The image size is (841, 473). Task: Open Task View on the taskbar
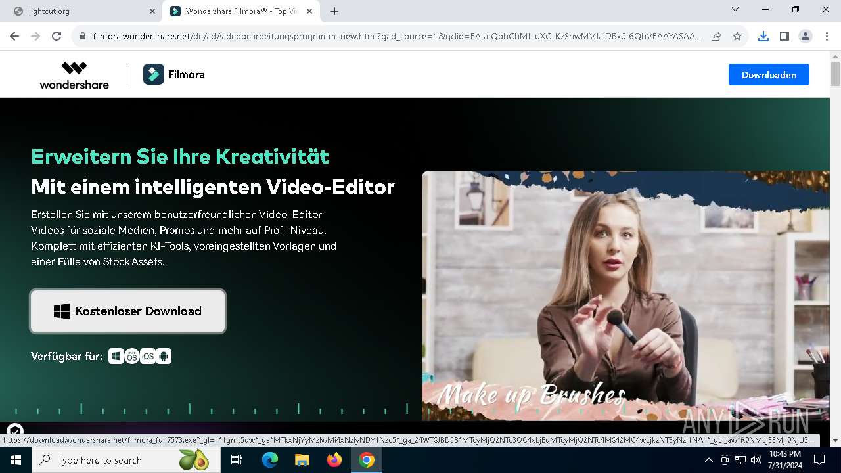[x=237, y=460]
